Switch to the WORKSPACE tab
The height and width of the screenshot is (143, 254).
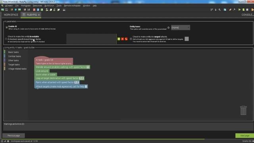[x=11, y=15]
